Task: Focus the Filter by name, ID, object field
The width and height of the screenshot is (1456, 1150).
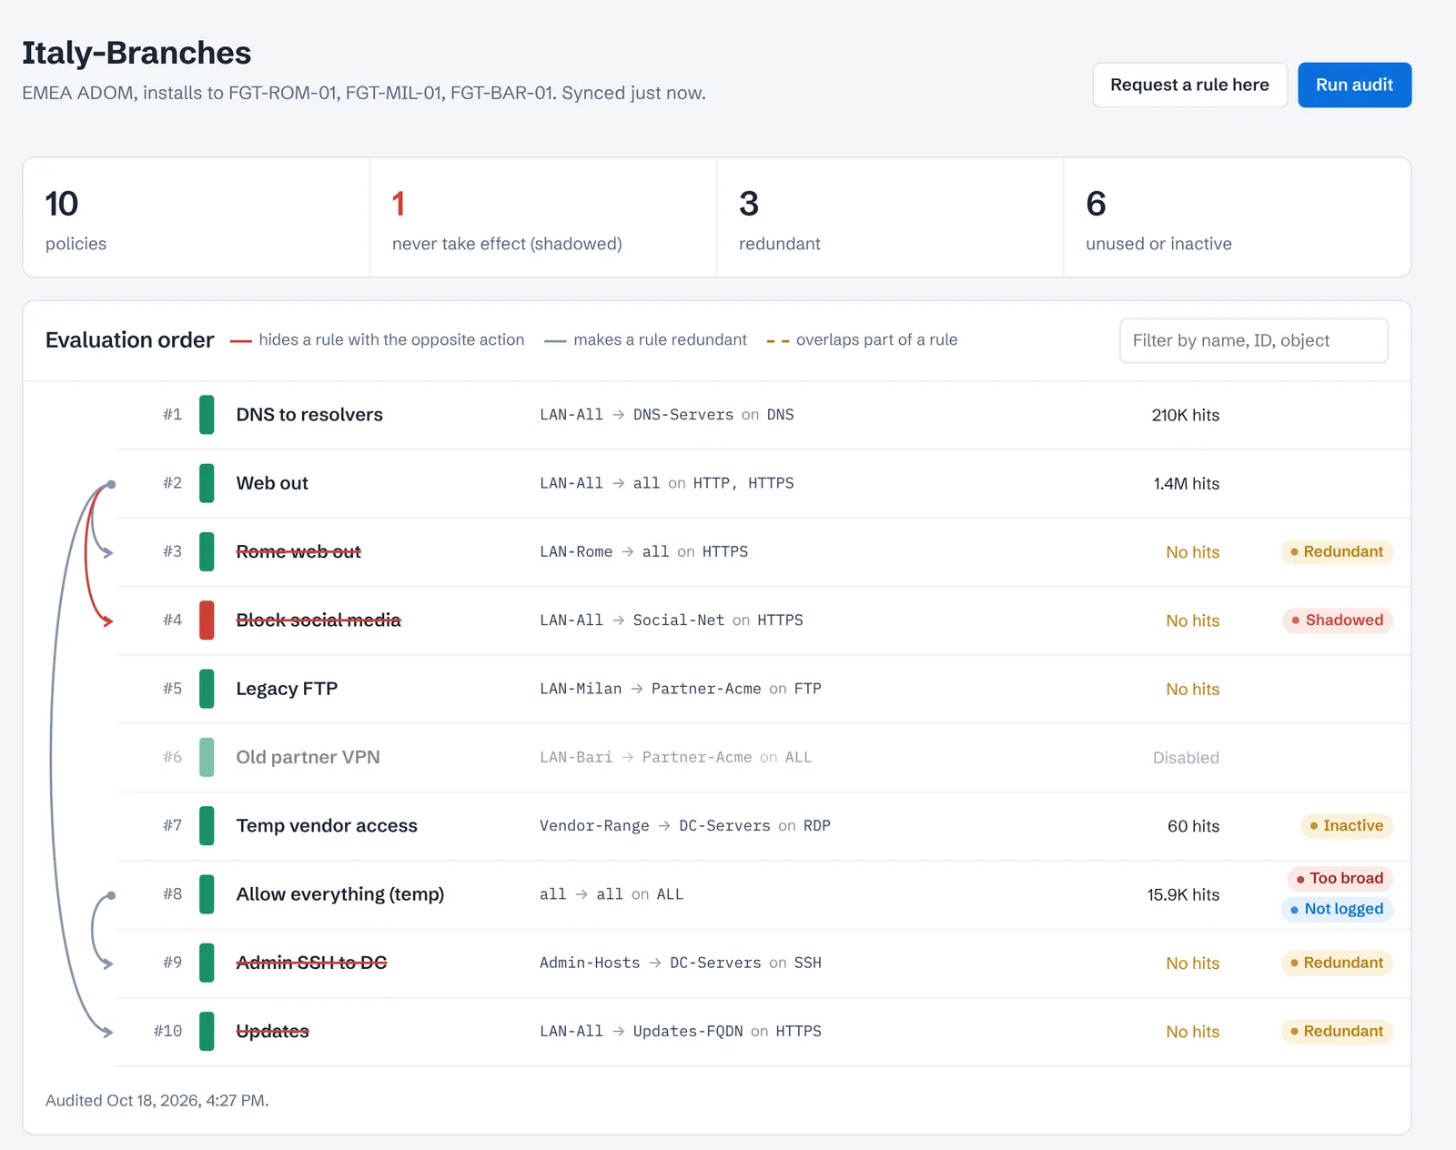Action: coord(1253,340)
